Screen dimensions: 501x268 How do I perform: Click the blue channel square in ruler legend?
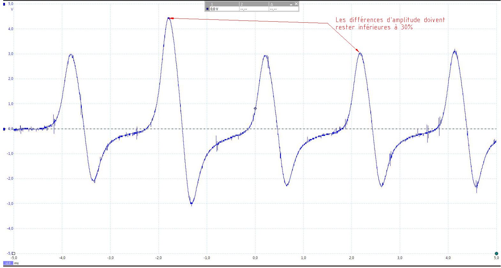coord(208,9)
